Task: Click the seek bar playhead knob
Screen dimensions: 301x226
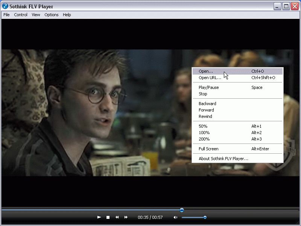Action: click(182, 210)
